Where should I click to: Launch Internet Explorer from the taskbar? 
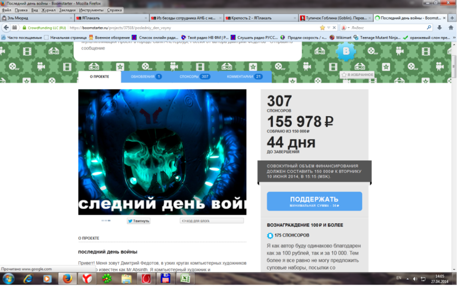click(x=28, y=278)
